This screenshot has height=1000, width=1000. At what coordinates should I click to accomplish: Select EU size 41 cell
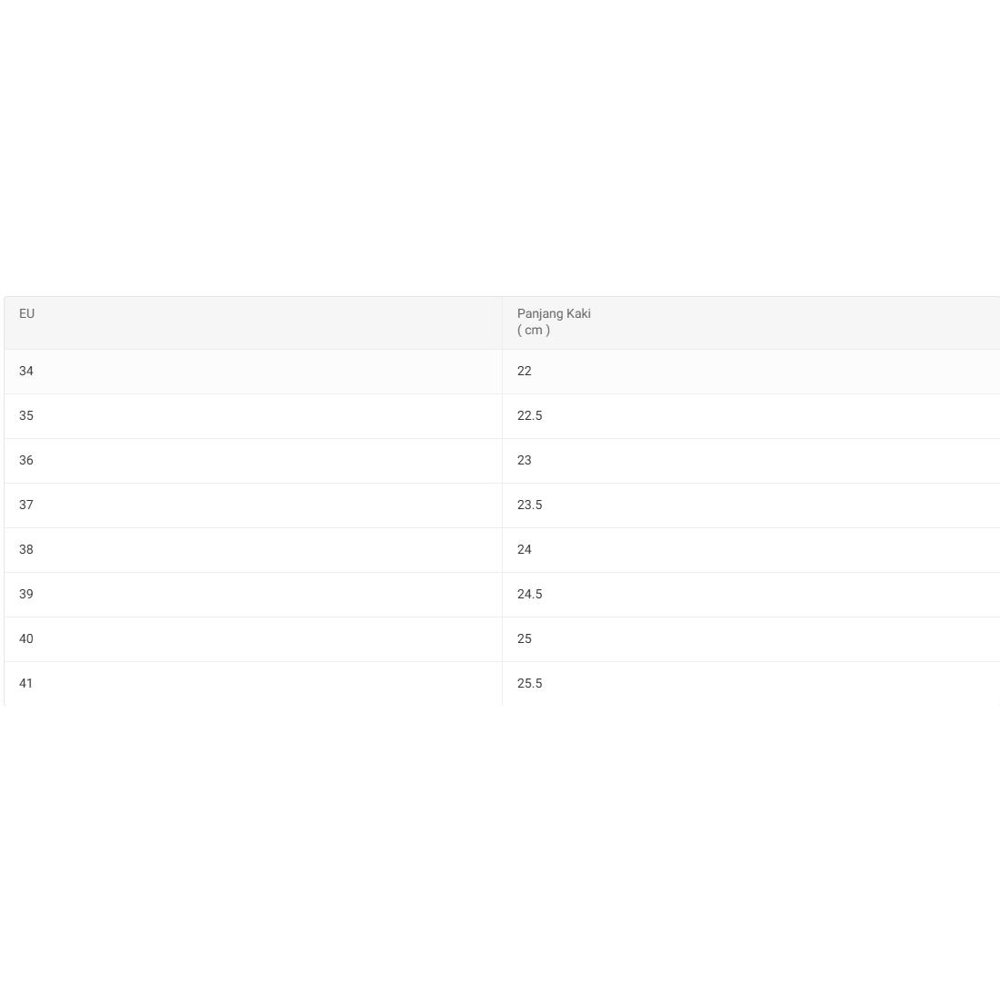[26, 684]
